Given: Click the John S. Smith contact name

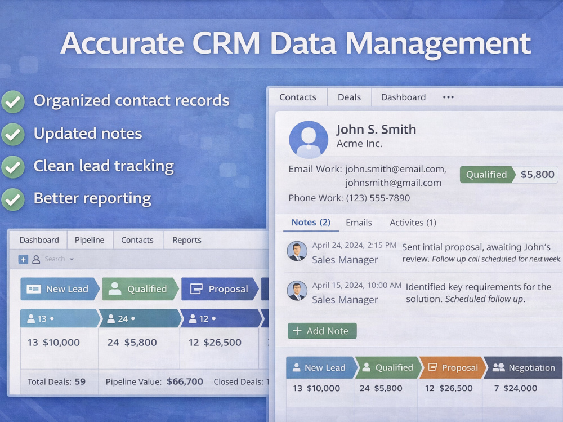Looking at the screenshot, I should (x=376, y=129).
